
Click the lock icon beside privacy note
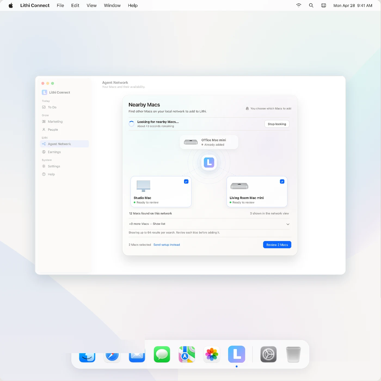[247, 108]
